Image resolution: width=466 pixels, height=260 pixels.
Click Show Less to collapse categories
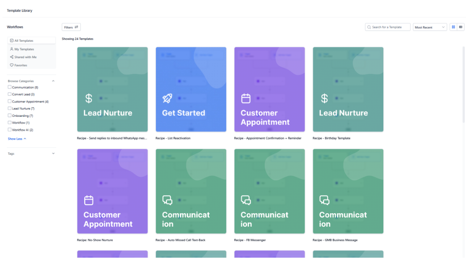click(17, 139)
